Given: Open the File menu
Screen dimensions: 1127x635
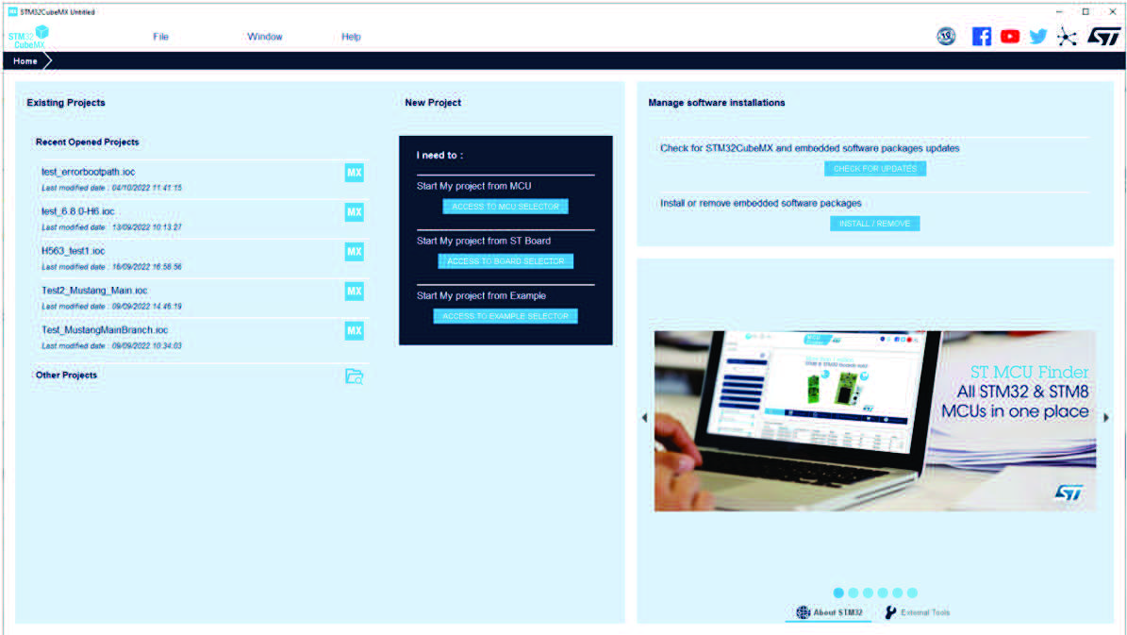Looking at the screenshot, I should (160, 37).
